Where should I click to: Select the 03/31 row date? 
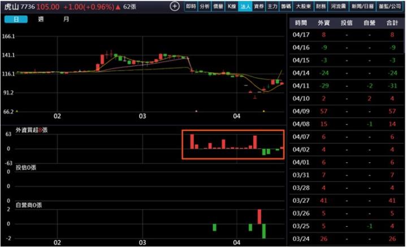(301, 175)
